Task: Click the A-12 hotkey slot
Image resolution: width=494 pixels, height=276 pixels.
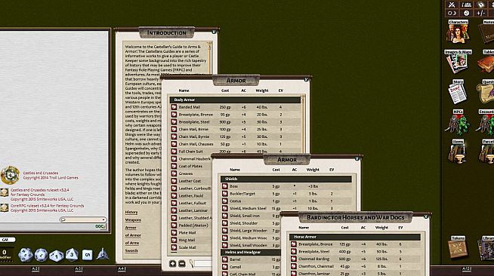Action: point(467,268)
